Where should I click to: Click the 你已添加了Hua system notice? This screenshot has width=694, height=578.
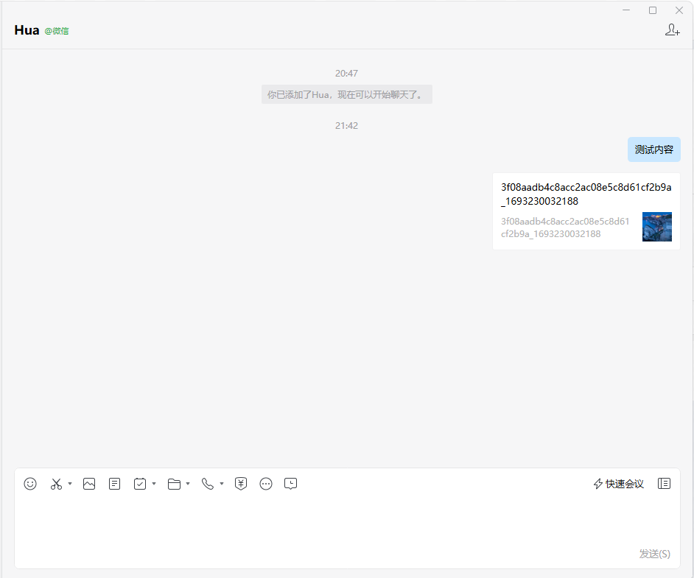[346, 95]
